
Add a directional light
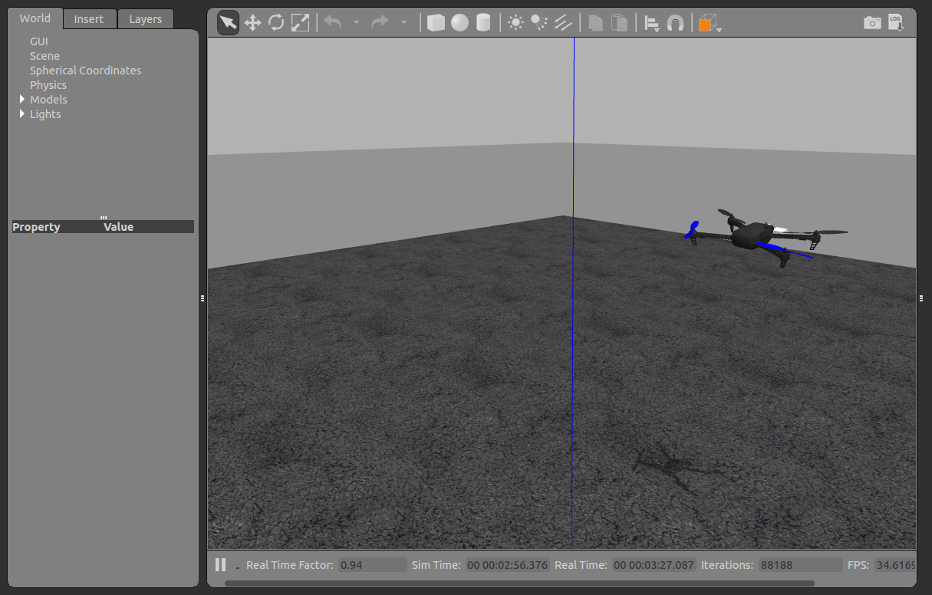[x=563, y=23]
